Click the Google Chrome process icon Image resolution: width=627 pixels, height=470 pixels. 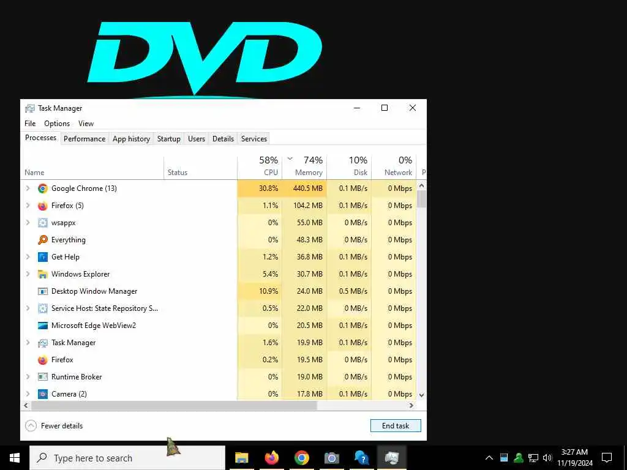42,188
